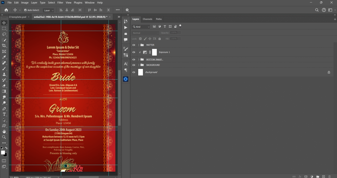The height and width of the screenshot is (178, 337).
Task: Hide the MATTER layer group
Action: (x=134, y=45)
